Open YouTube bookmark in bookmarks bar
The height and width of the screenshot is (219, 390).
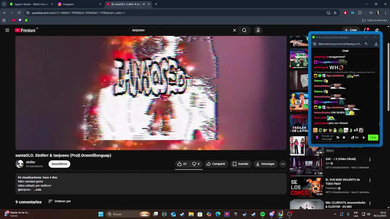point(13,20)
